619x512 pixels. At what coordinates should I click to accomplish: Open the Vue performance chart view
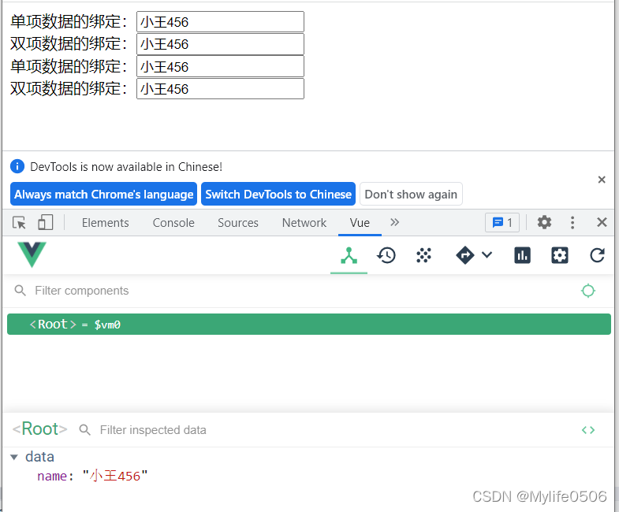[x=522, y=255]
